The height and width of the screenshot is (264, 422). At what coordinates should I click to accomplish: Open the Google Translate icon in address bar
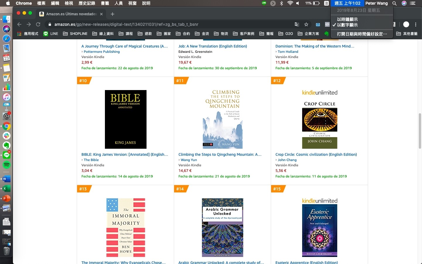[x=297, y=24]
